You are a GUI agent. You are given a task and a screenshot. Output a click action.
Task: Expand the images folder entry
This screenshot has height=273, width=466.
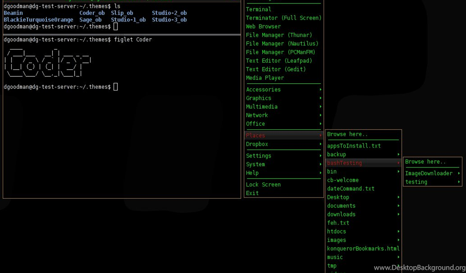pyautogui.click(x=363, y=240)
